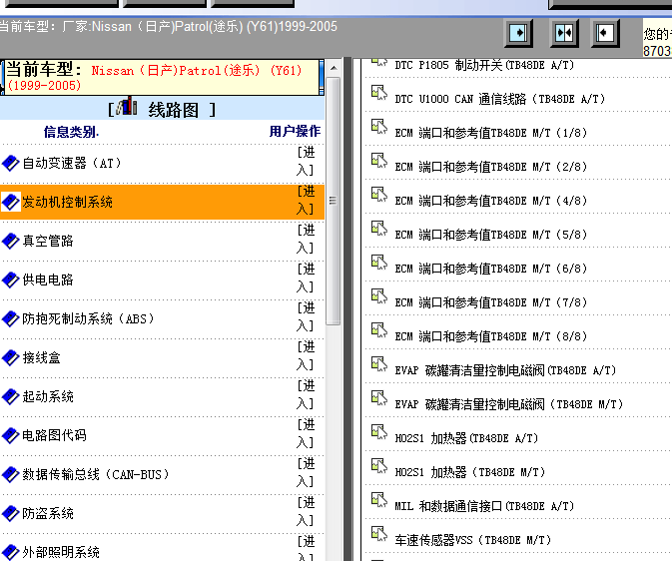The width and height of the screenshot is (672, 561).
Task: Open HO2S1 加热器 (TB48DE A/T)
Action: (x=466, y=438)
